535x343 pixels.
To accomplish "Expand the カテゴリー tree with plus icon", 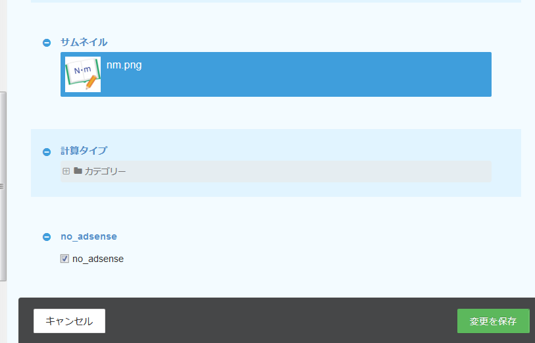I will [x=66, y=171].
